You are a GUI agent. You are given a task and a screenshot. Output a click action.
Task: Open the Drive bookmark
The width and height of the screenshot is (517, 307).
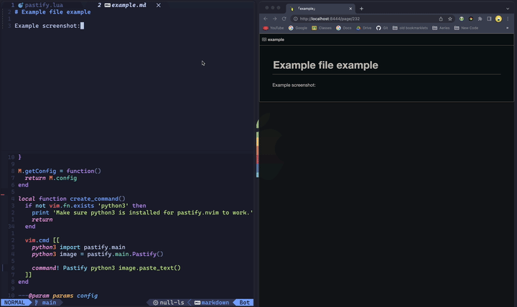tap(363, 28)
